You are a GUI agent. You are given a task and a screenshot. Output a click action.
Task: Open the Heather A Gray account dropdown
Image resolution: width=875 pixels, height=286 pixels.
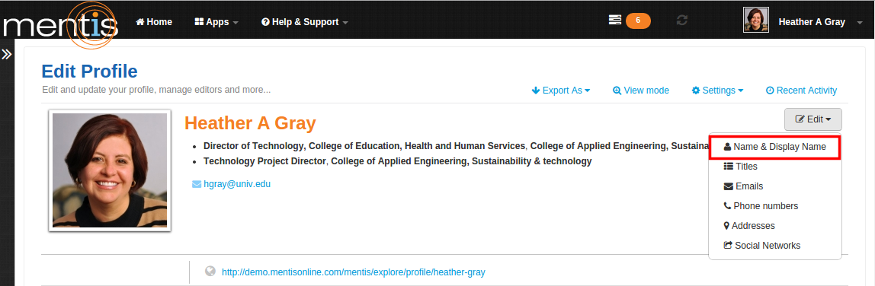[x=818, y=22]
